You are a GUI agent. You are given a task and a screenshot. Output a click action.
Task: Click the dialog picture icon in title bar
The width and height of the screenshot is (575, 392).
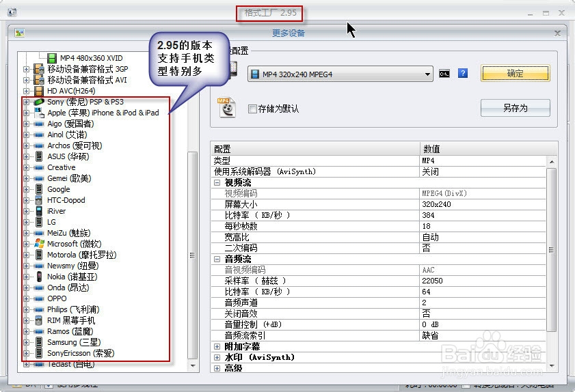point(19,33)
